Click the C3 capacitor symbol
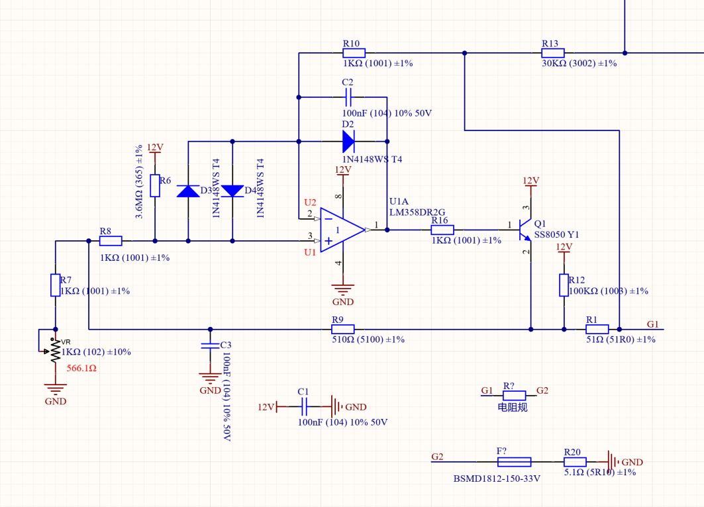Screen dimensions: 704x507 coord(210,345)
